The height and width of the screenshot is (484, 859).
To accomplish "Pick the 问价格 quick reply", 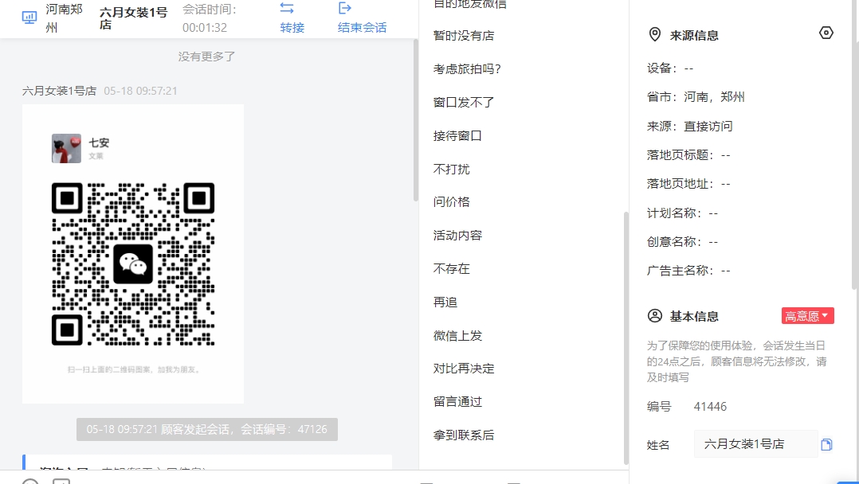I will click(x=451, y=202).
